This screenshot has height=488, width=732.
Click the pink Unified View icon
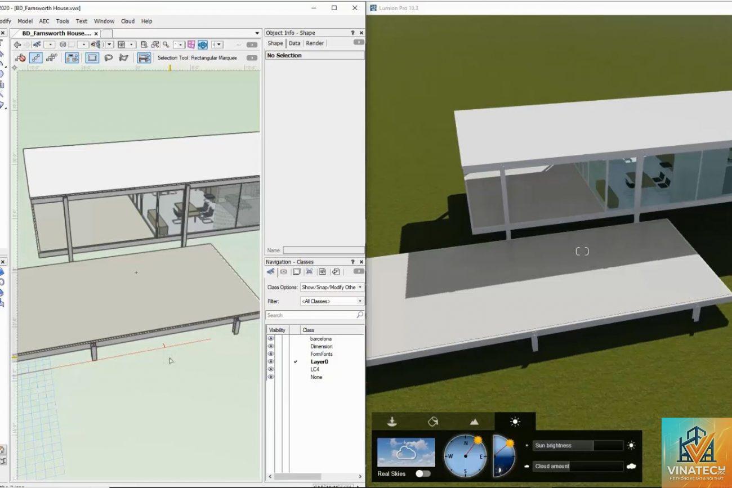point(191,44)
